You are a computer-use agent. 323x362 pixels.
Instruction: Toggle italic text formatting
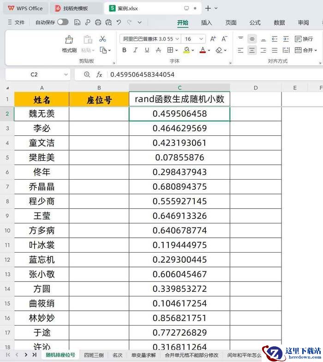click(136, 50)
